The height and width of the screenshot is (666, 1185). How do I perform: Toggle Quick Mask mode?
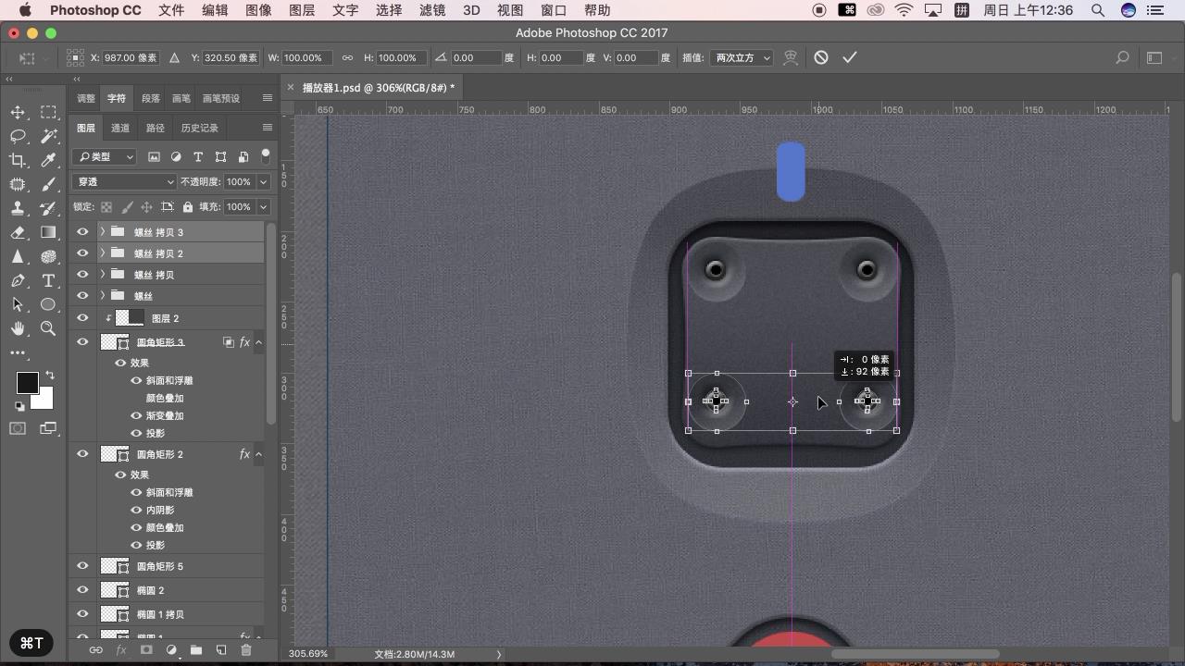(18, 428)
